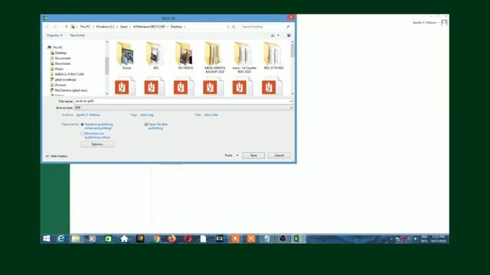
Task: Select Minimum size publishing online
Action: pyautogui.click(x=83, y=134)
